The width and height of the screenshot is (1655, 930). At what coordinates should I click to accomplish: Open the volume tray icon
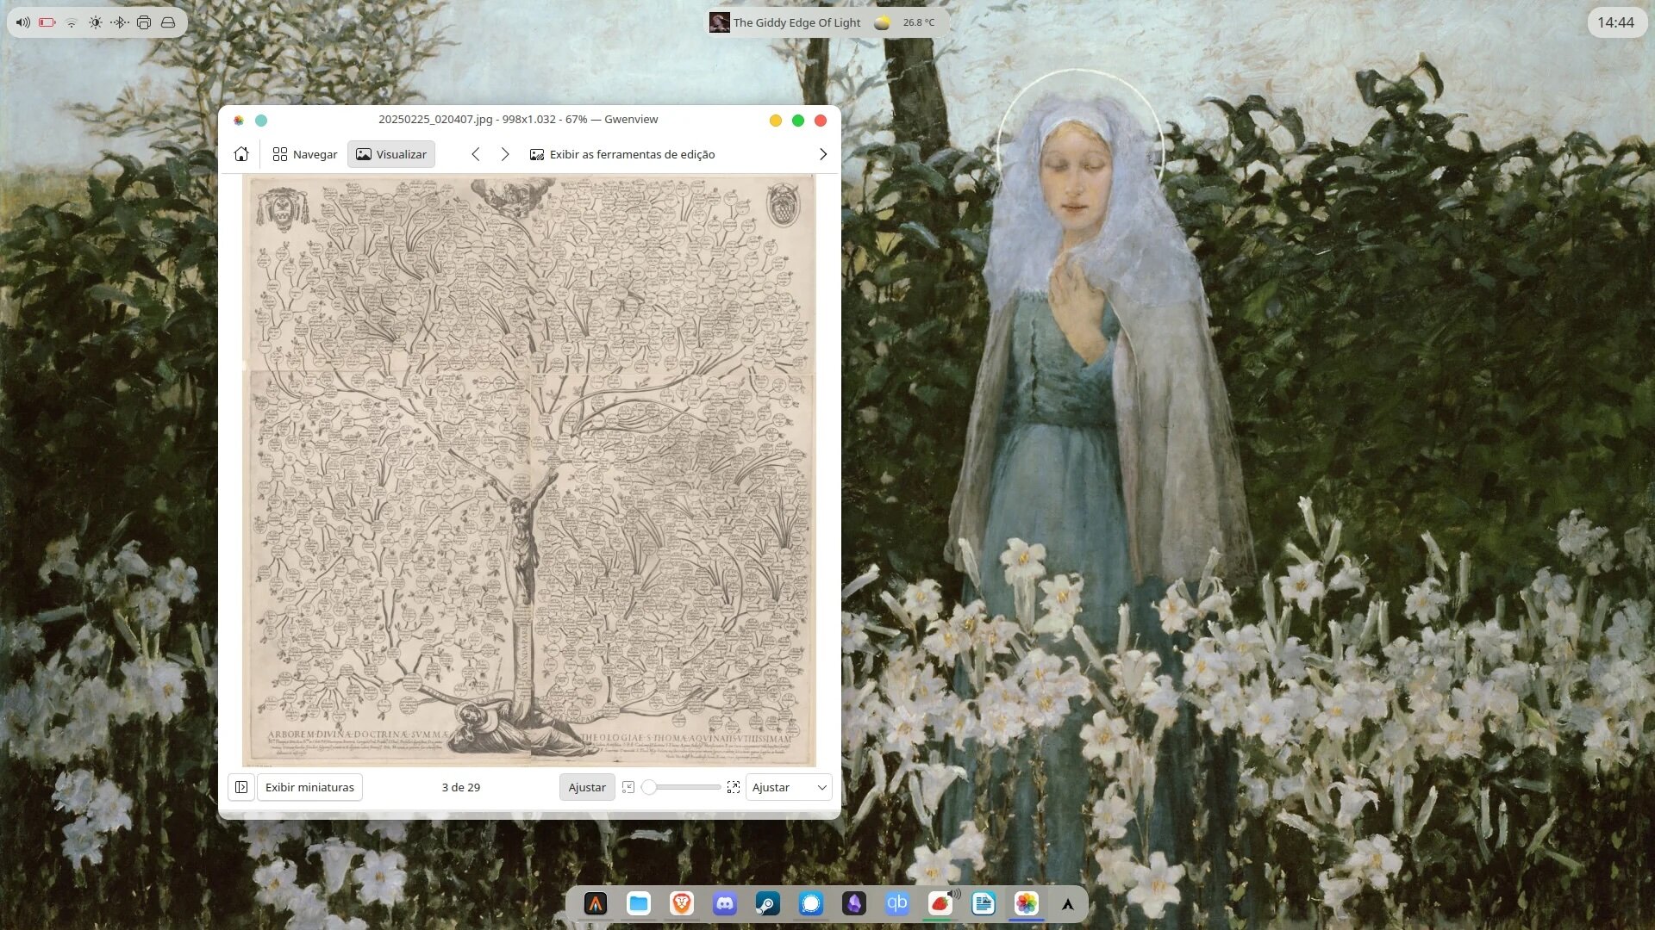pos(23,22)
